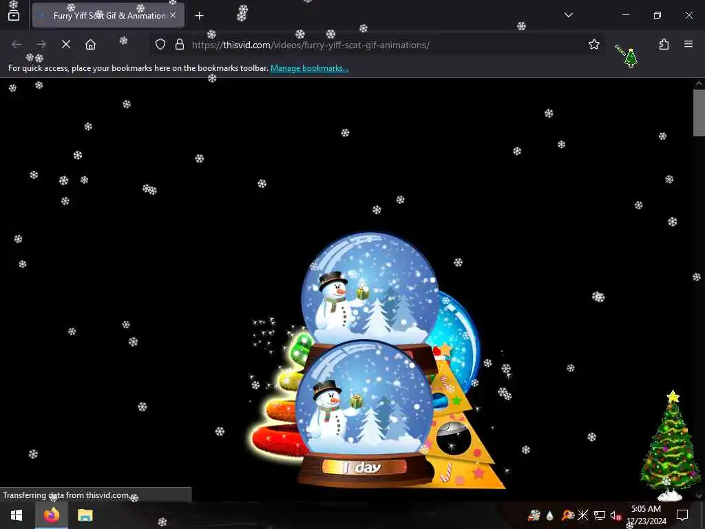Open the Extensions puzzle-piece menu
The image size is (705, 529).
pos(664,45)
